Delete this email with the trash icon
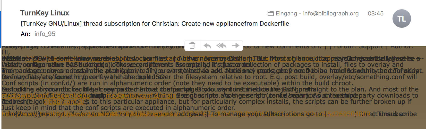This screenshot has width=426, height=129. [x=192, y=45]
